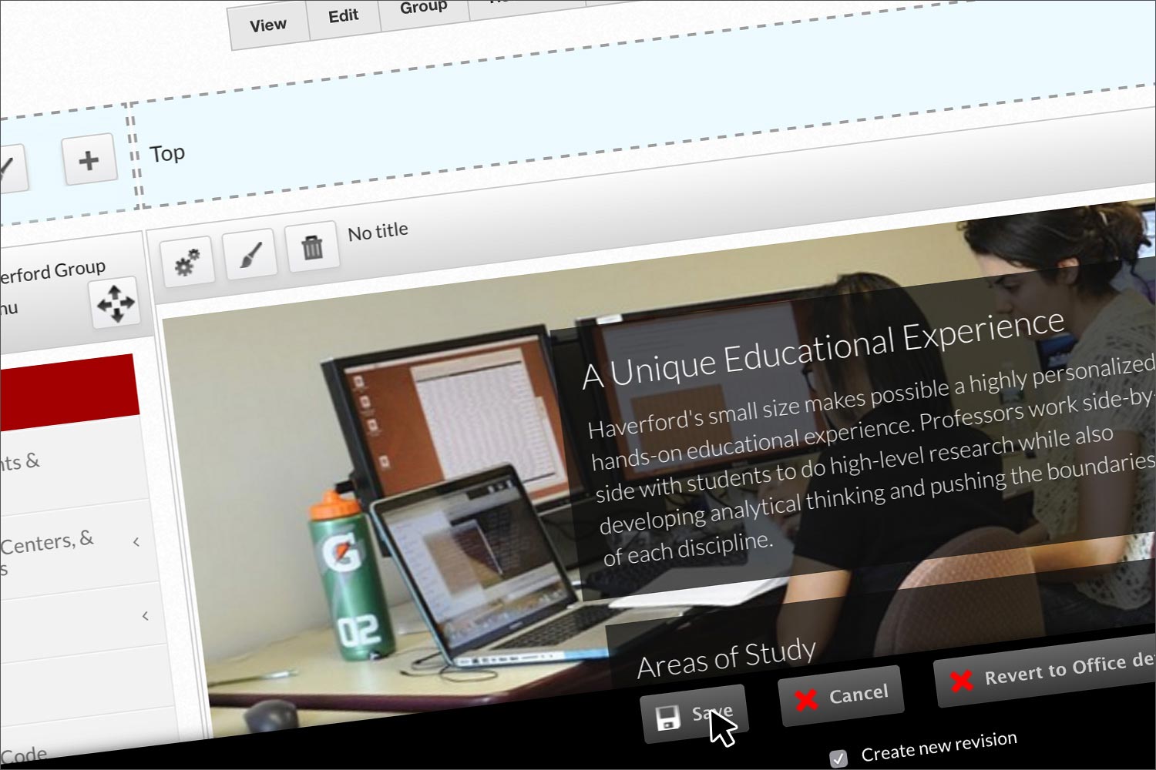Click the four-arrow move handle
This screenshot has width=1156, height=770.
coord(116,303)
